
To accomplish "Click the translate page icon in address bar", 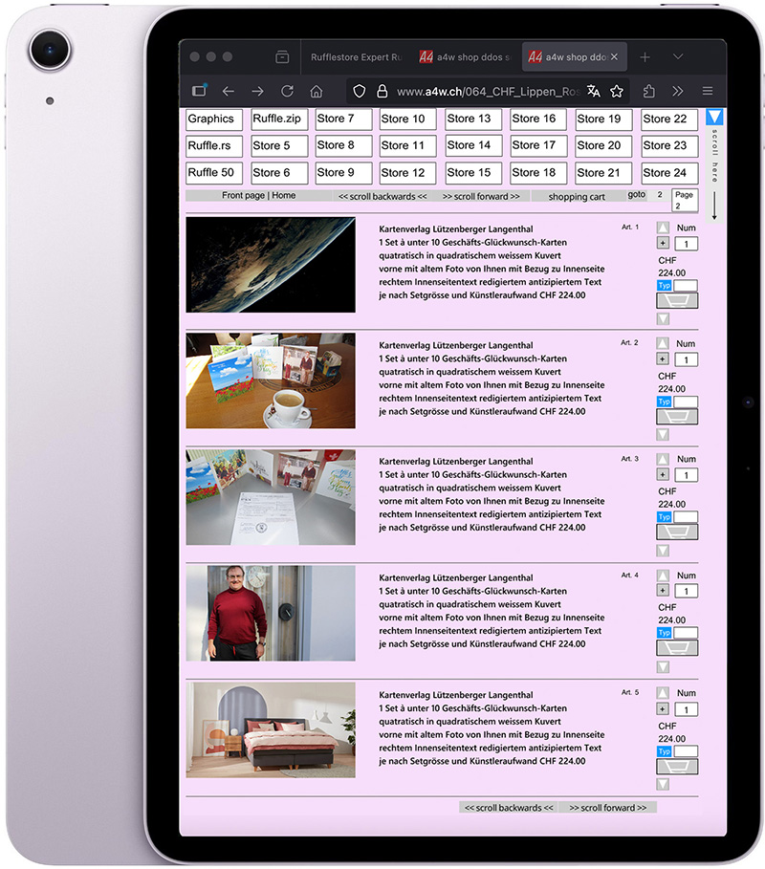I will (x=594, y=92).
